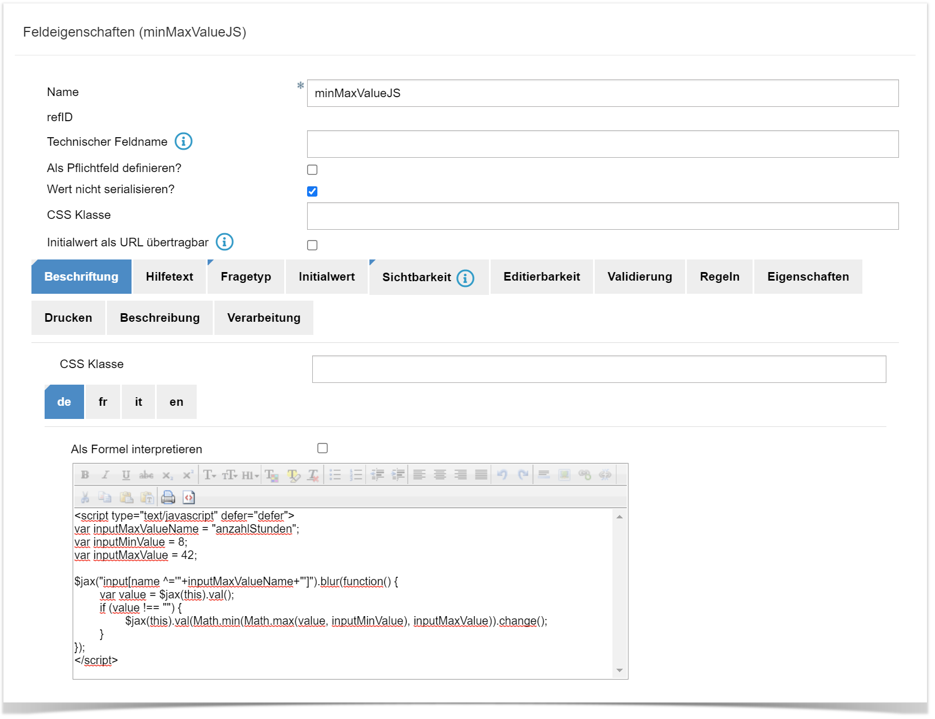The width and height of the screenshot is (935, 719).
Task: Open the text background color picker
Action: [x=293, y=475]
